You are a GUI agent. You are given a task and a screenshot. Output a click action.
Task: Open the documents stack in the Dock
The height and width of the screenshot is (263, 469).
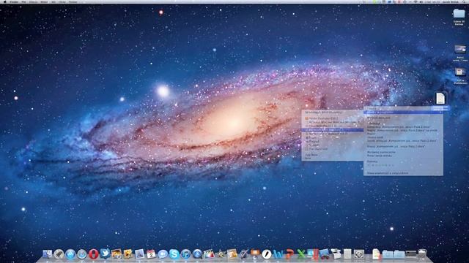click(x=376, y=254)
